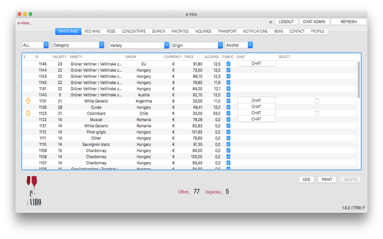
Task: Click the clock status icon on offer 1123
Action: pos(28,113)
